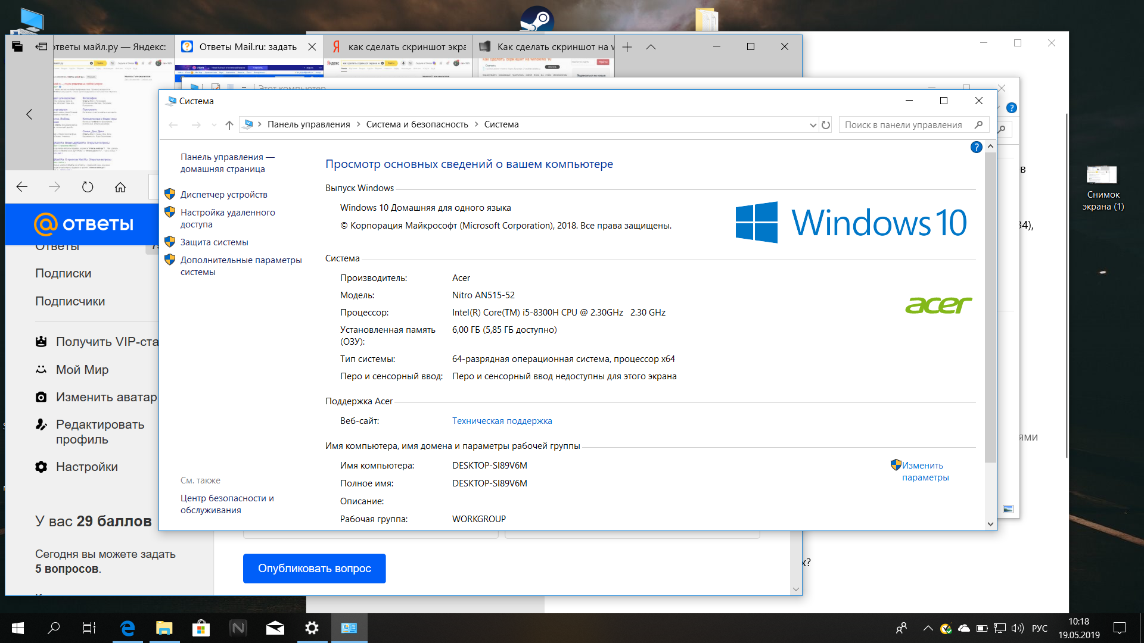Expand the address bar history dropdown
Viewport: 1144px width, 643px height.
coord(813,124)
